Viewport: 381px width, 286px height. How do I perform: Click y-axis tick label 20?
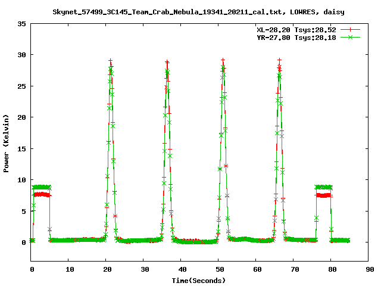pyautogui.click(x=21, y=117)
